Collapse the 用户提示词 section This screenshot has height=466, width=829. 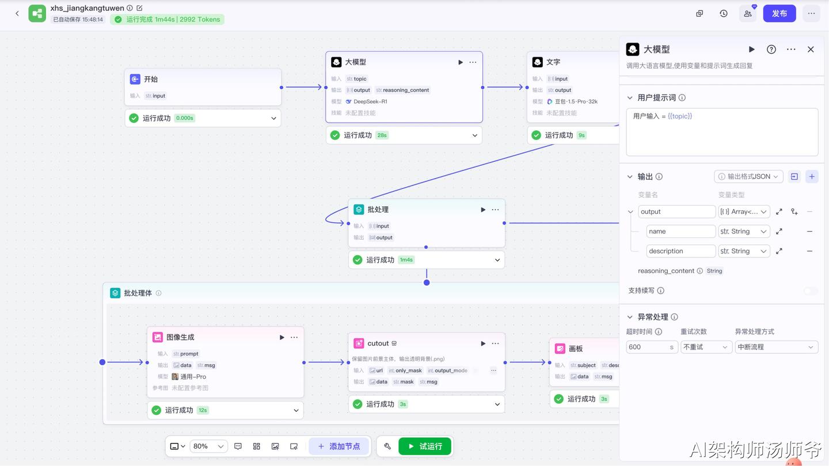[x=630, y=98]
